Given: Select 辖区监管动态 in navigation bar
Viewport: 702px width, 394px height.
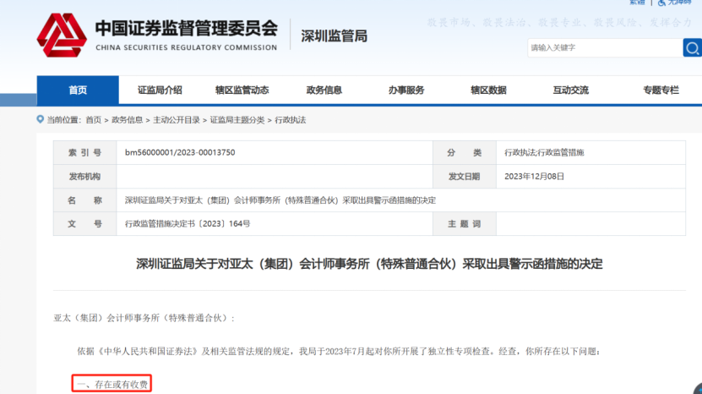Looking at the screenshot, I should pos(242,90).
